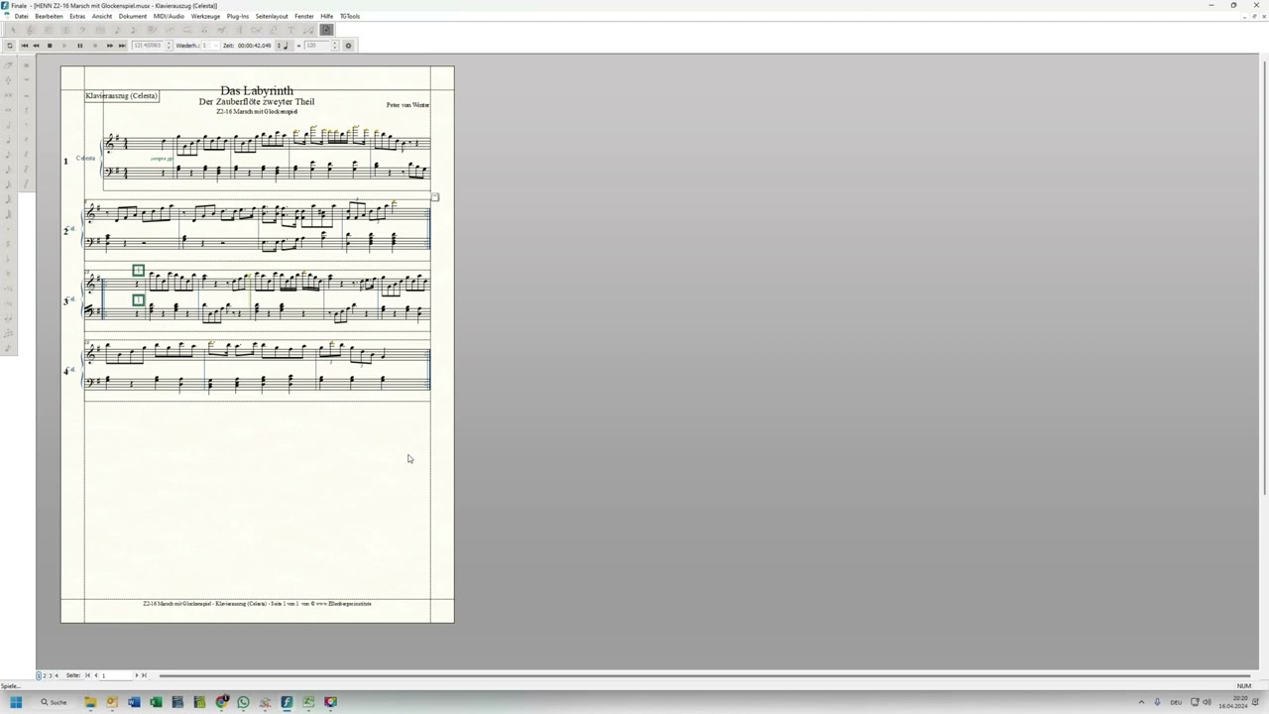This screenshot has height=714, width=1269.
Task: Open playback settings gear
Action: point(348,45)
